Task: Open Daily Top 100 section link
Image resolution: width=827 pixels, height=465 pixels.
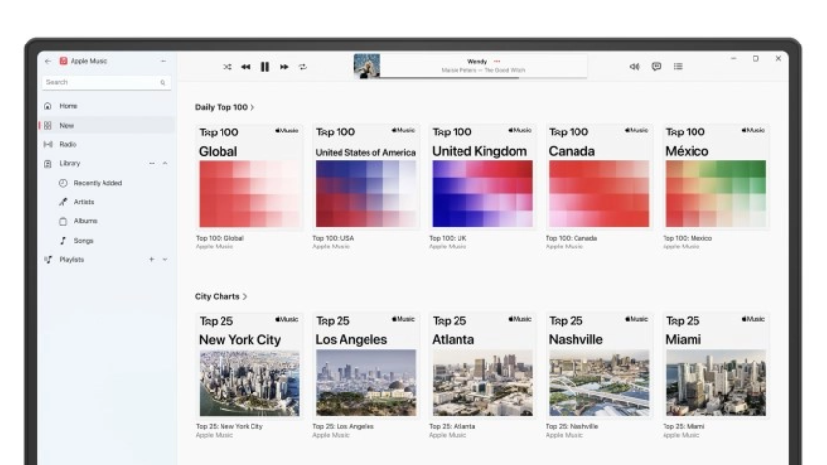Action: [x=225, y=107]
